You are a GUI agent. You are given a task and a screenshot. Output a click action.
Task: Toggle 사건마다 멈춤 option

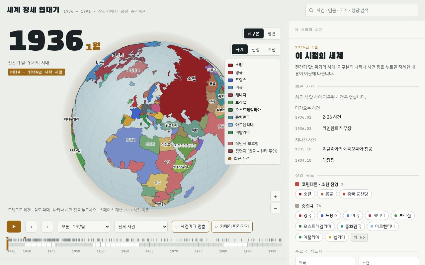(190, 227)
